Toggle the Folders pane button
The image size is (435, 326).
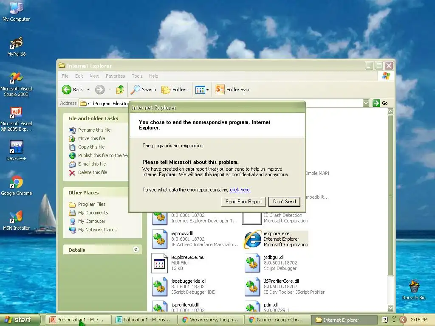[x=175, y=90]
